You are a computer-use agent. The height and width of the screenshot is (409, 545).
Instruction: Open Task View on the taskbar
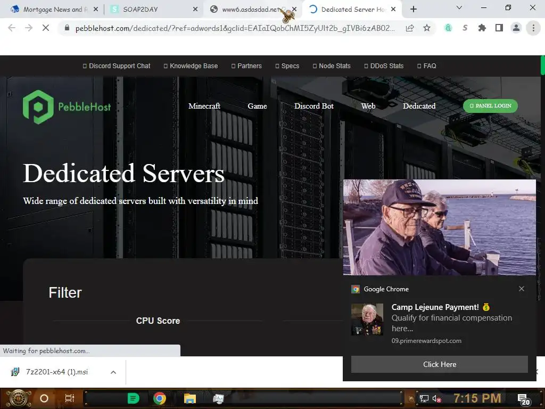point(70,398)
